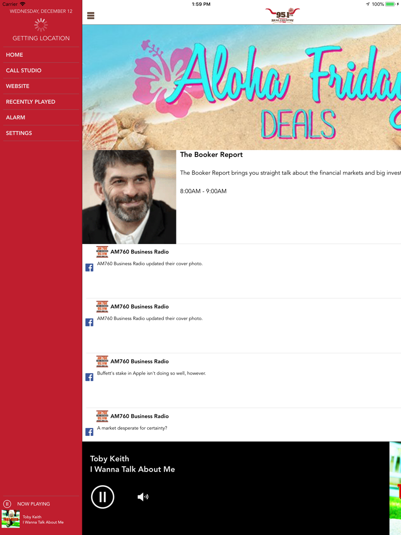401x535 pixels.
Task: Select Call Studio from the sidebar
Action: click(x=41, y=71)
